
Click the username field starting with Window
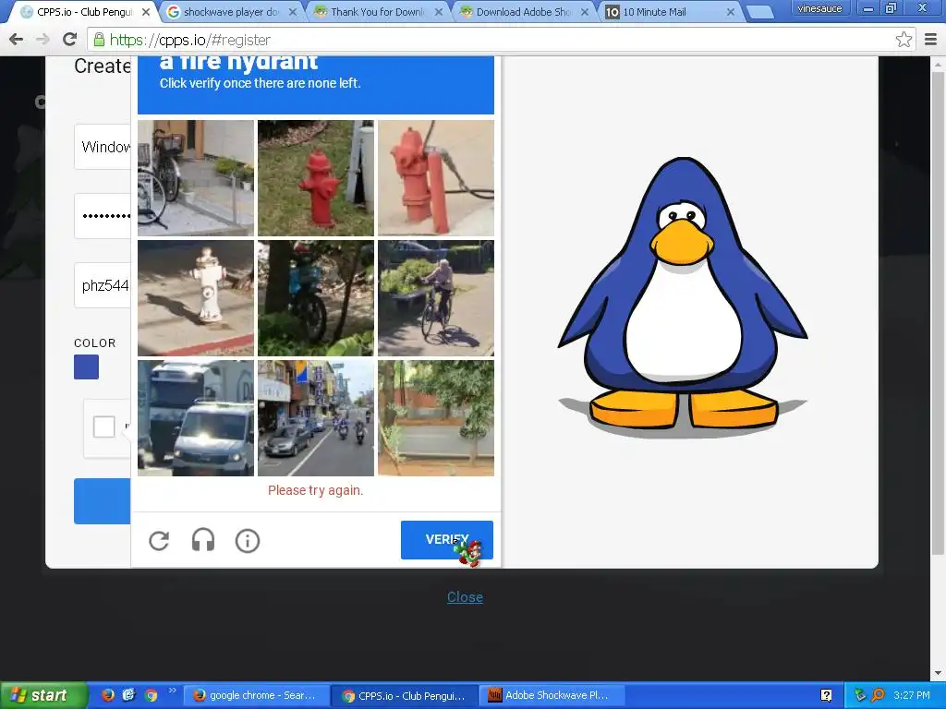pos(103,147)
